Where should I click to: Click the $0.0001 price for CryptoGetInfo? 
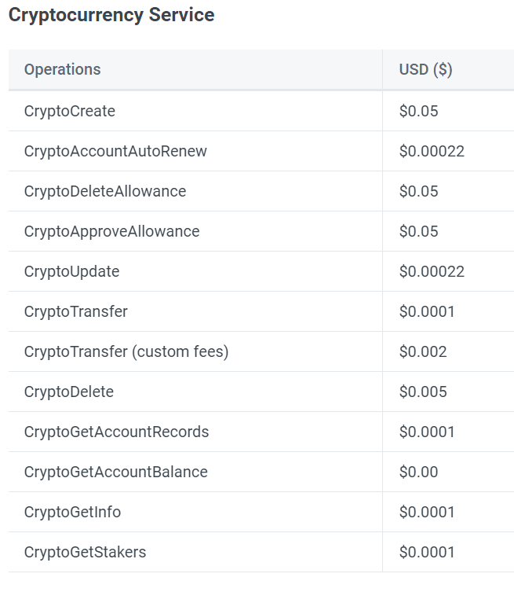point(427,512)
